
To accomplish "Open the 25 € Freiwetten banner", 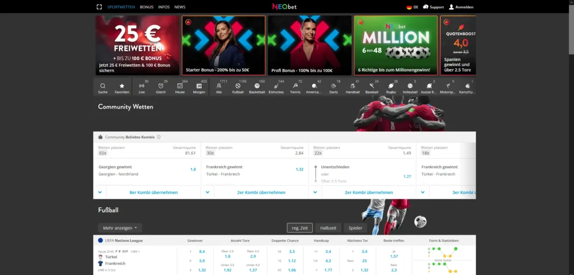I will [x=137, y=45].
